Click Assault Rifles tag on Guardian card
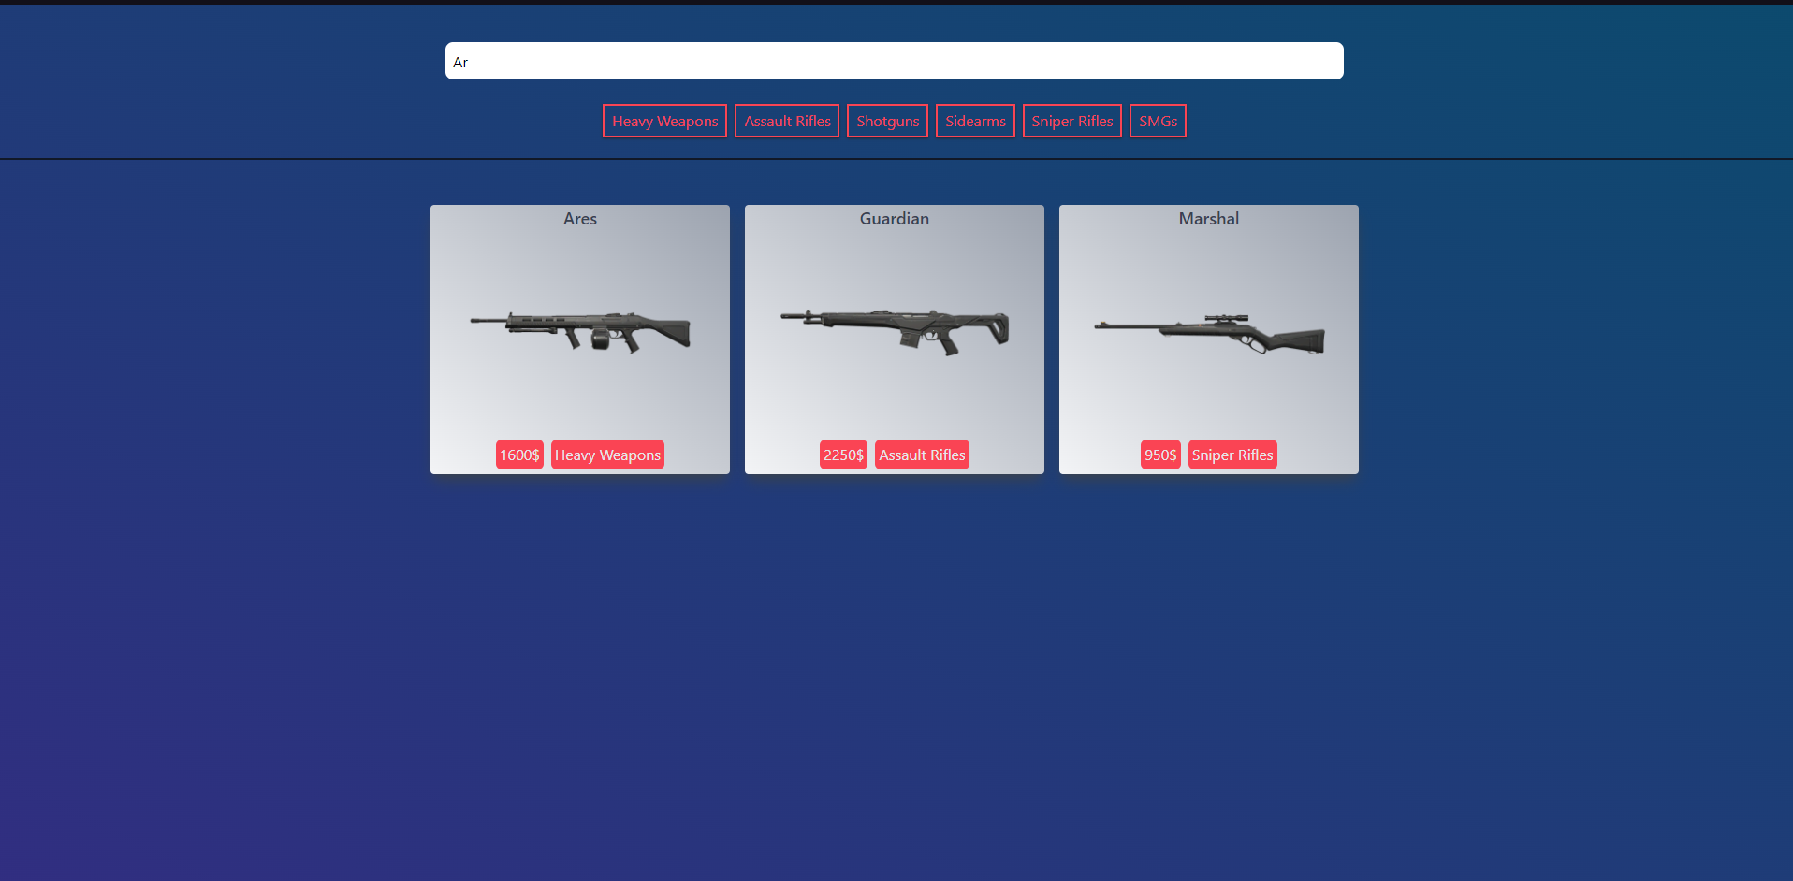Image resolution: width=1793 pixels, height=881 pixels. point(922,455)
